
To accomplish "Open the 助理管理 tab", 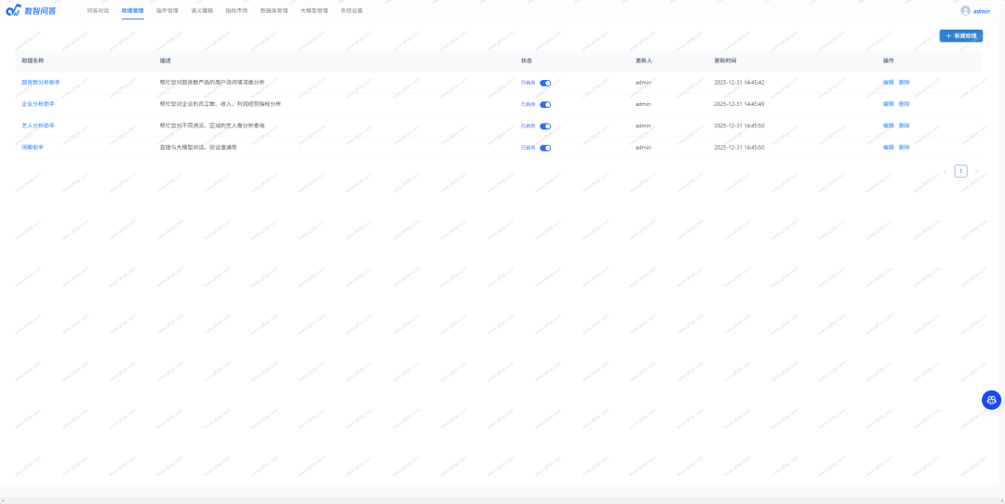I will point(133,11).
